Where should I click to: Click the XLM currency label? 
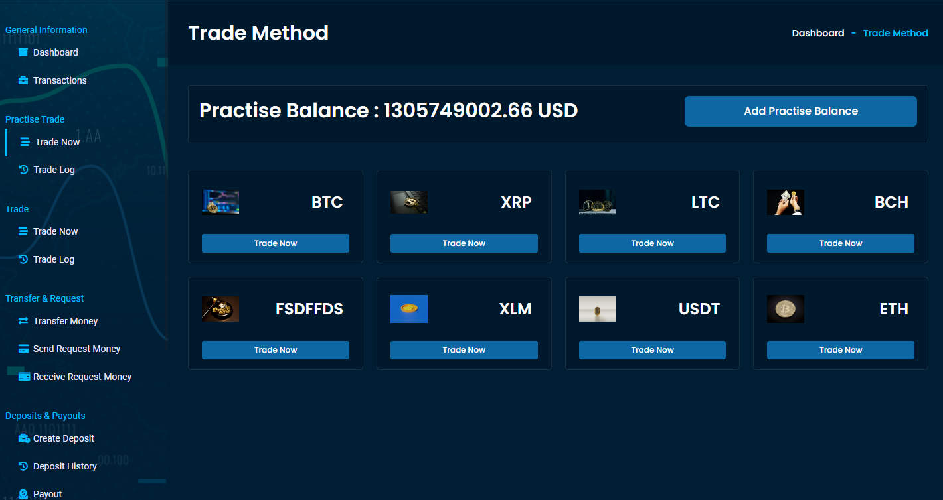(x=515, y=309)
